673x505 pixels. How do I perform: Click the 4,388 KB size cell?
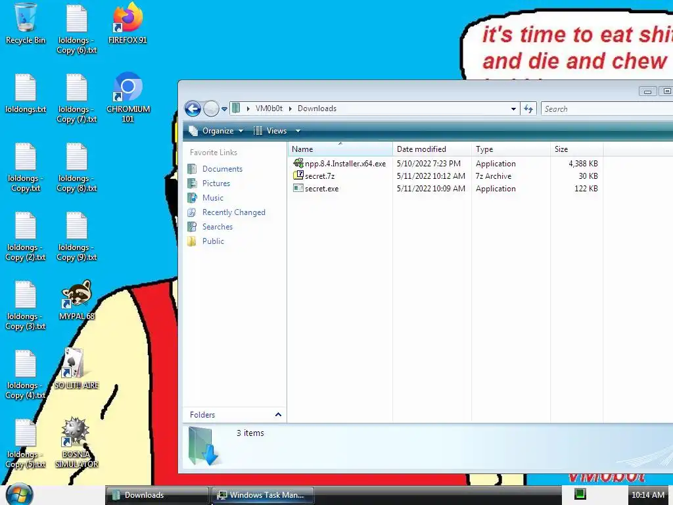pyautogui.click(x=583, y=164)
